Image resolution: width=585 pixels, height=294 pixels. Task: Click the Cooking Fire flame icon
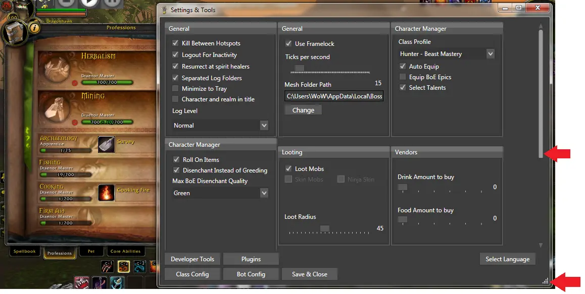[x=106, y=193]
